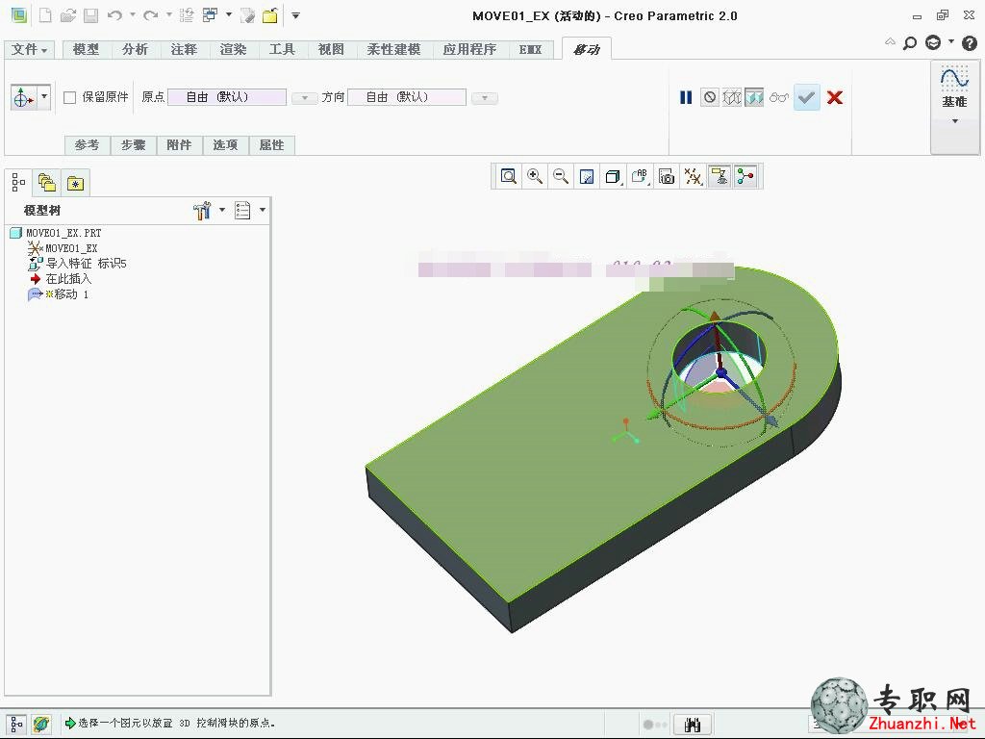This screenshot has height=739, width=985.
Task: Switch to the Folder Browser navigator tab
Action: (x=47, y=183)
